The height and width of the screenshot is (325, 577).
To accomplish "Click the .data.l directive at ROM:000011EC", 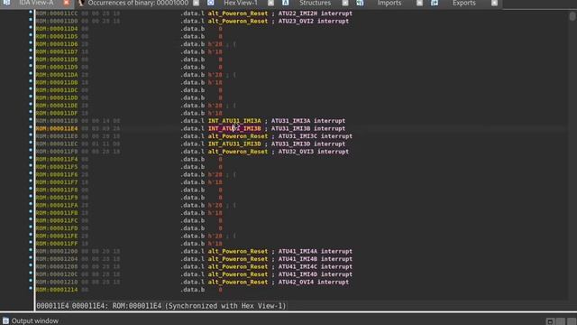I will pyautogui.click(x=192, y=144).
